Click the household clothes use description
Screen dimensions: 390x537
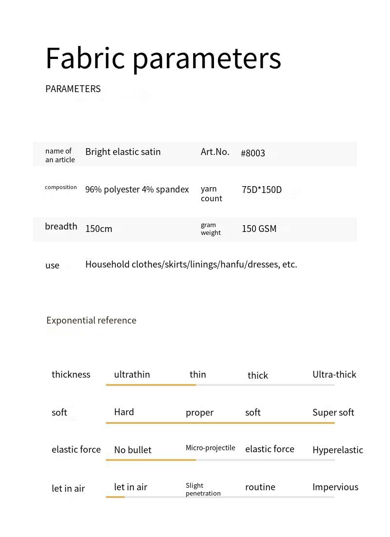coord(191,264)
